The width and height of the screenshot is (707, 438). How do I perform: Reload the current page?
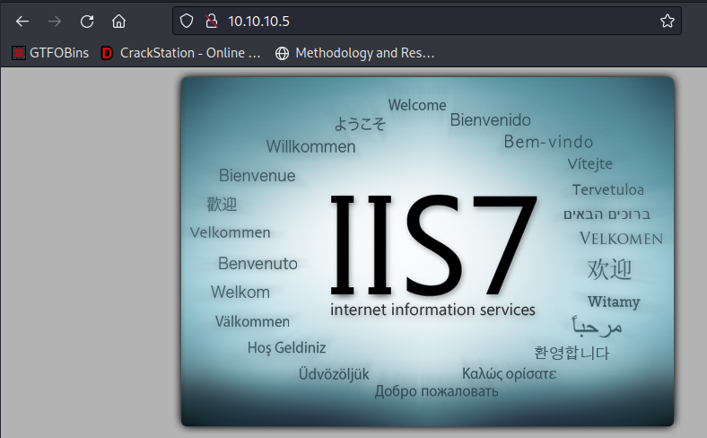coord(86,22)
